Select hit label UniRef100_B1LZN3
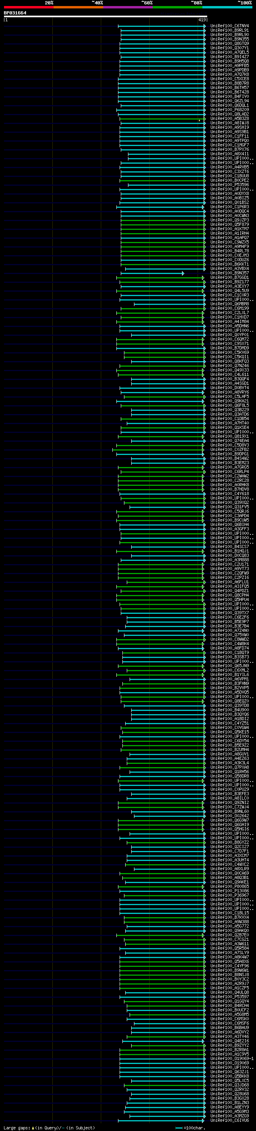The width and height of the screenshot is (256, 1131). click(229, 1103)
